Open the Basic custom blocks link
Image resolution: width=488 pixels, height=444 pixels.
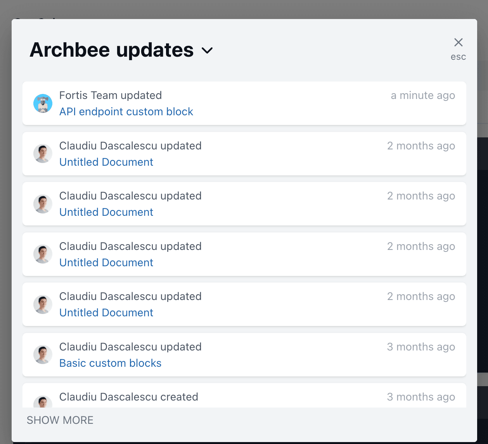(x=110, y=363)
